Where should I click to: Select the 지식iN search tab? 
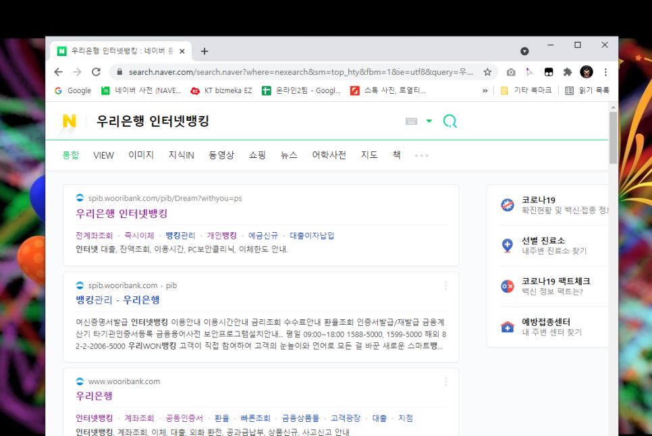182,155
